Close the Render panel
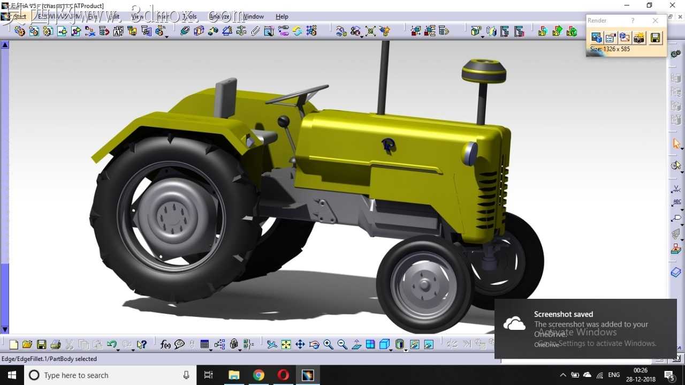Screen dimensions: 685x385 click(x=656, y=20)
